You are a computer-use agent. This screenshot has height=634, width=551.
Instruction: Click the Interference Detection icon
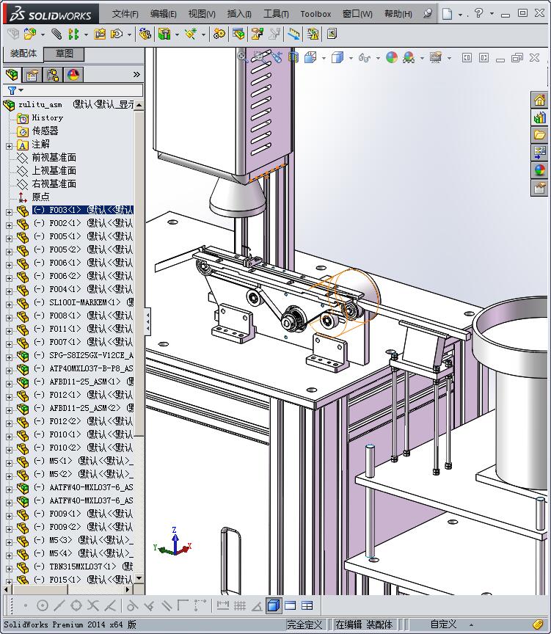293,34
